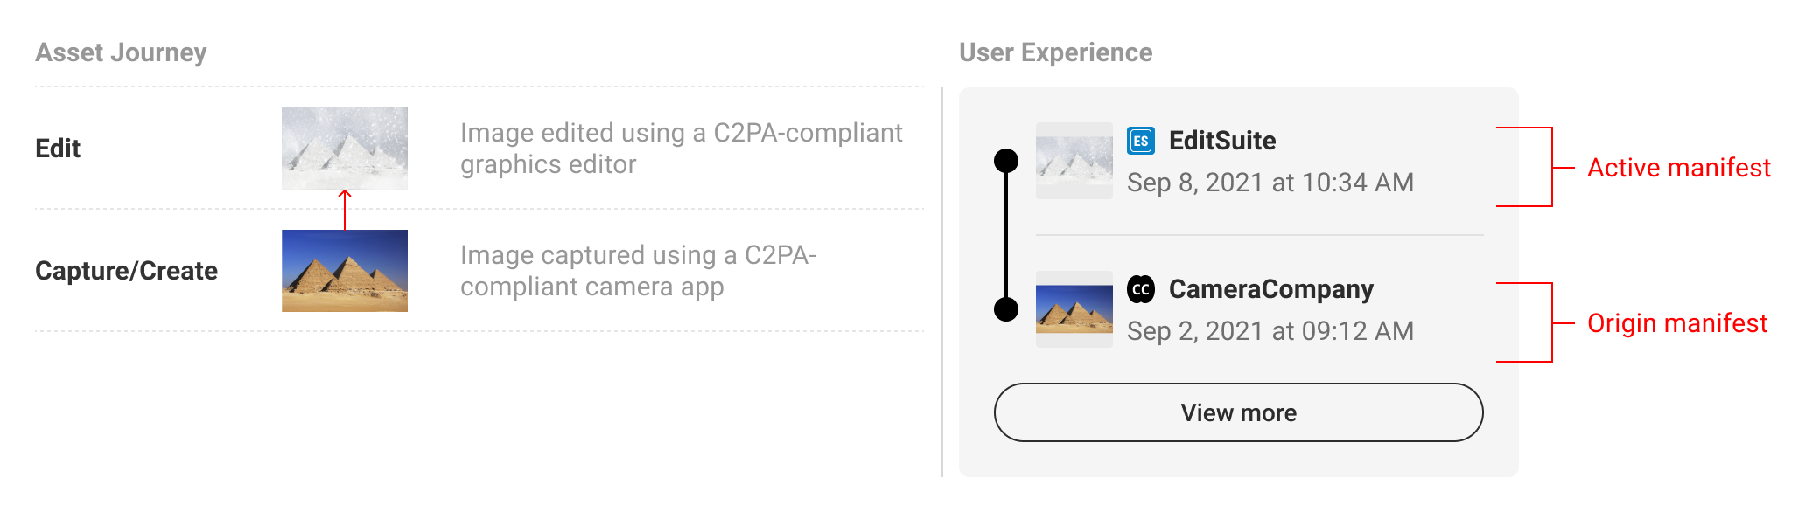Click the View more button
The image size is (1820, 512).
pyautogui.click(x=1239, y=412)
